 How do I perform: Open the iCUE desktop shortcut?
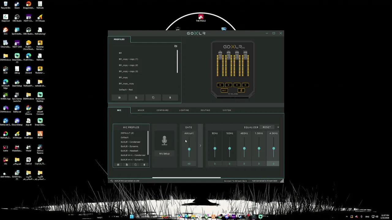6,70
